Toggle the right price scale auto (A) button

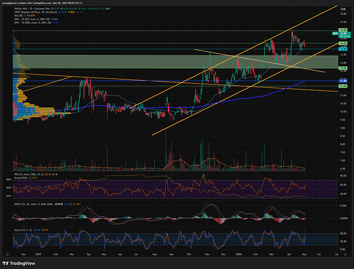point(345,254)
